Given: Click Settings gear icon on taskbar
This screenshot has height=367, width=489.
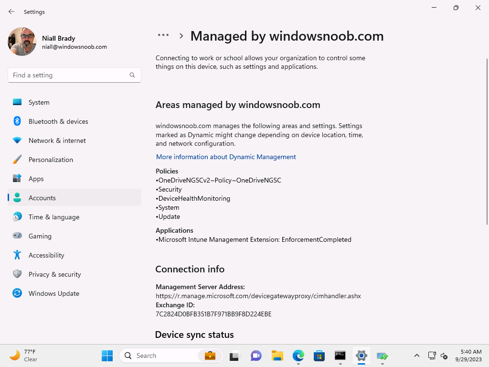Looking at the screenshot, I should click(x=361, y=356).
